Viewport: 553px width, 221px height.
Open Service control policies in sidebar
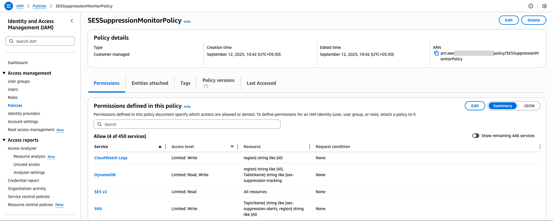(x=29, y=197)
